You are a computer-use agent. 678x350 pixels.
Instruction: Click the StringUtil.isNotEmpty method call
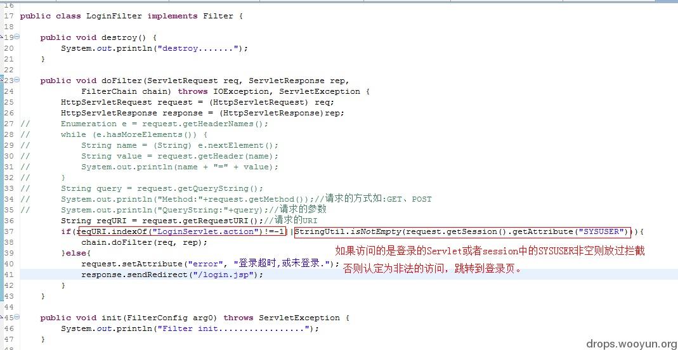tap(348, 231)
